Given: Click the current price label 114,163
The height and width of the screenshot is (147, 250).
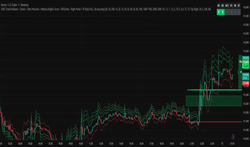Looking at the screenshot, I should pos(246,75).
